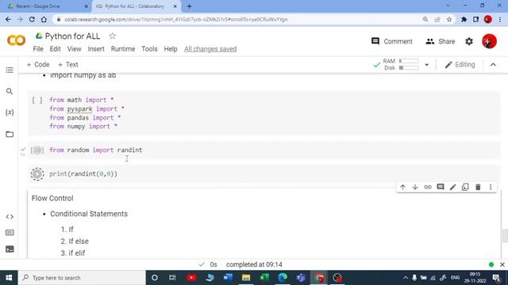Open Colab settings gear
508x285 pixels.
click(x=469, y=41)
